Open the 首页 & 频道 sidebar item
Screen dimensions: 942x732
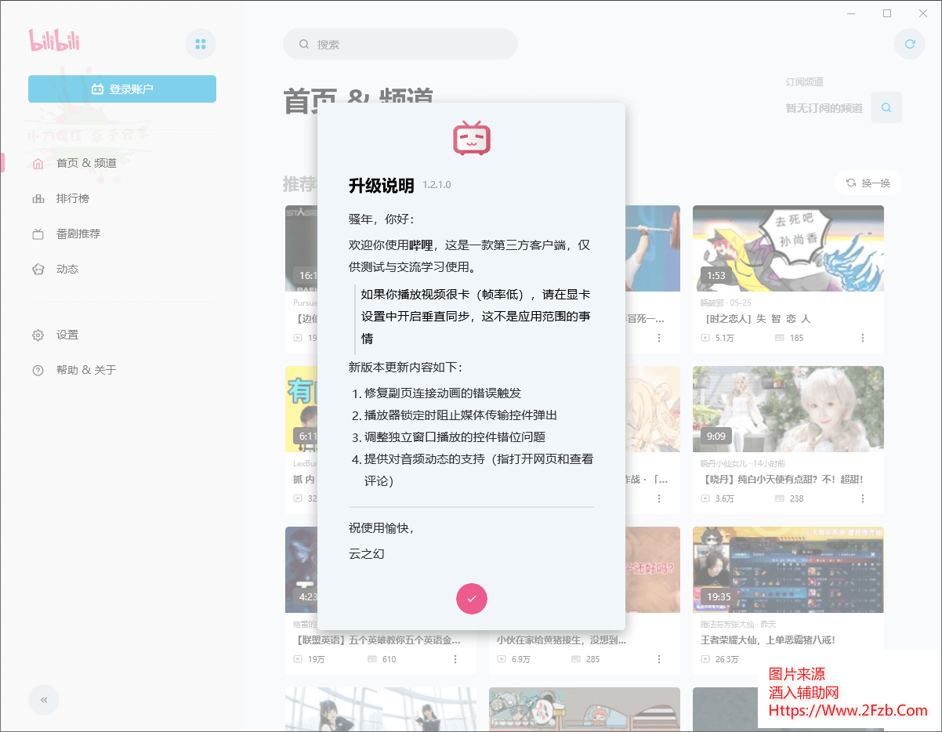coord(86,163)
